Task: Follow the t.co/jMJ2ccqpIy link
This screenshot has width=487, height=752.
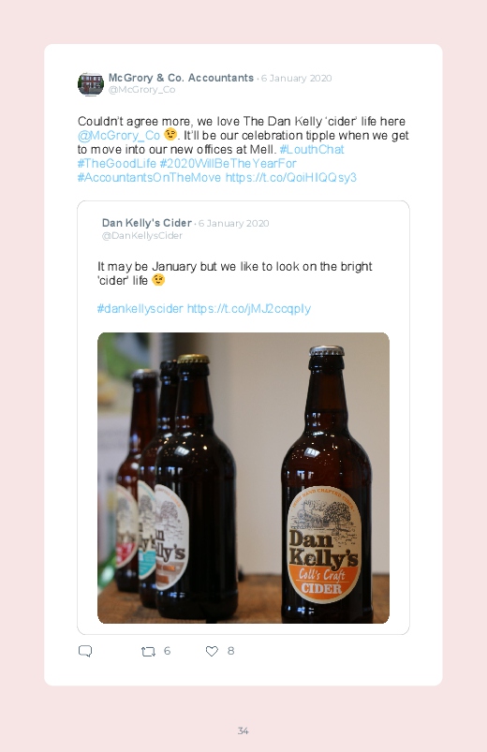Action: coord(248,308)
